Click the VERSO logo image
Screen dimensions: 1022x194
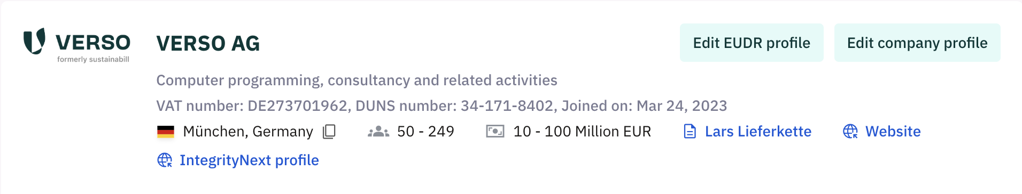point(77,45)
